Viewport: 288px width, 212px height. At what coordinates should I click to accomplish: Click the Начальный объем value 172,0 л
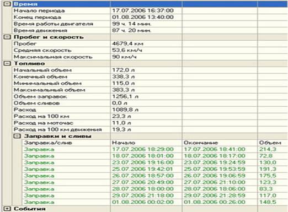click(x=123, y=70)
